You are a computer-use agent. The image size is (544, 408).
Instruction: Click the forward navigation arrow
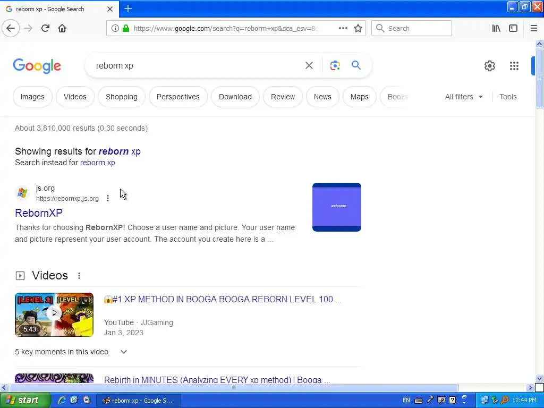(x=28, y=28)
